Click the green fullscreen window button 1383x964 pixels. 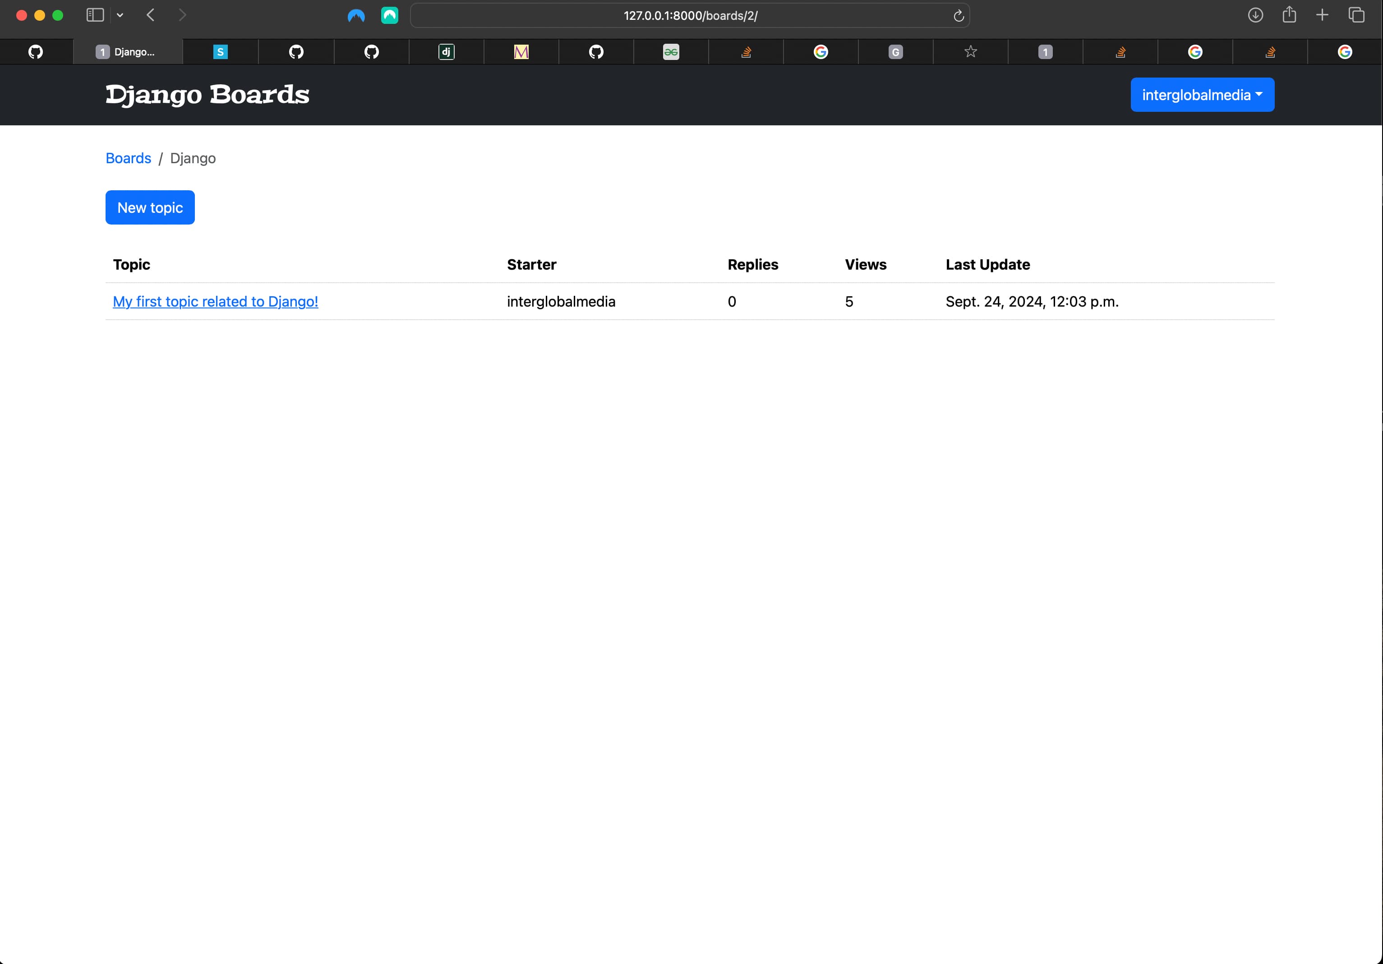click(58, 16)
